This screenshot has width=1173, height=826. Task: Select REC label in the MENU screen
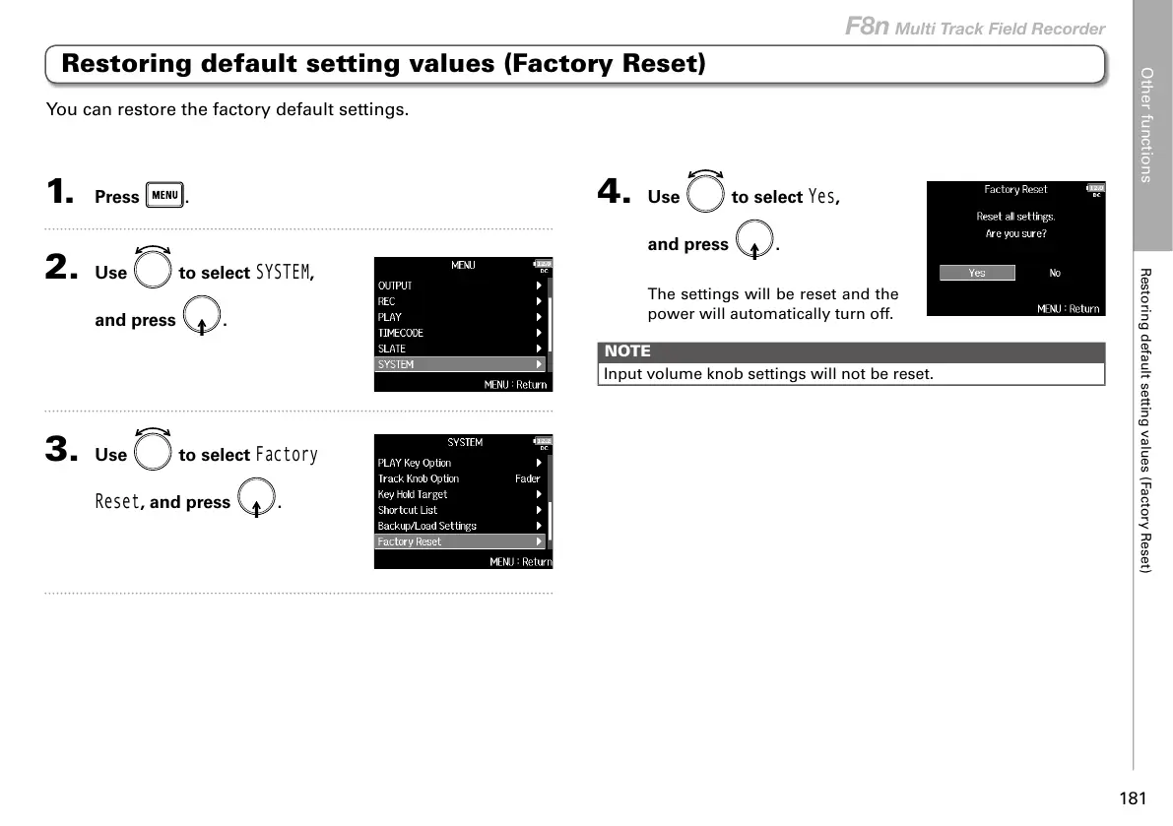[x=386, y=301]
